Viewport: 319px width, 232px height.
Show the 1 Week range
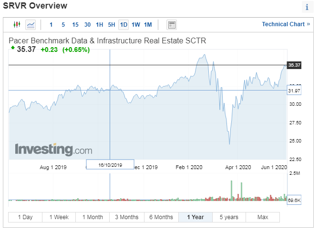[x=59, y=217]
